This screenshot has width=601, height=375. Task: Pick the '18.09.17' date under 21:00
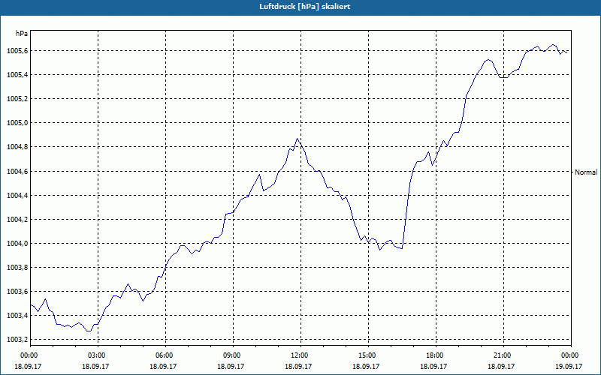pyautogui.click(x=501, y=366)
